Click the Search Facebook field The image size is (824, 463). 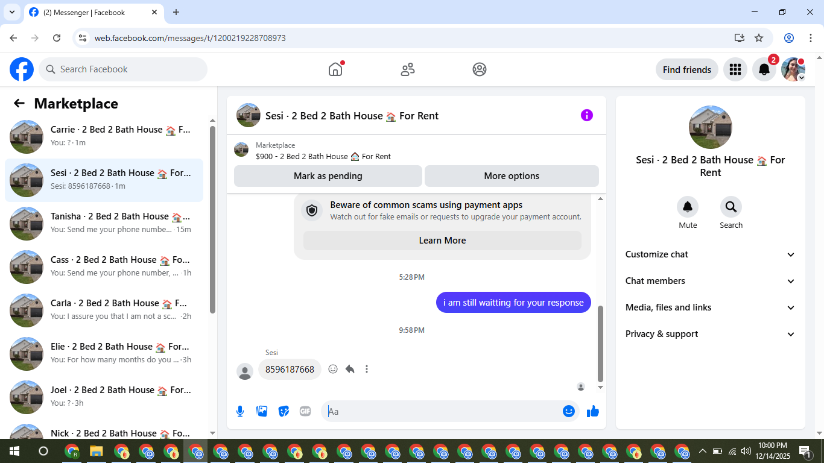123,69
